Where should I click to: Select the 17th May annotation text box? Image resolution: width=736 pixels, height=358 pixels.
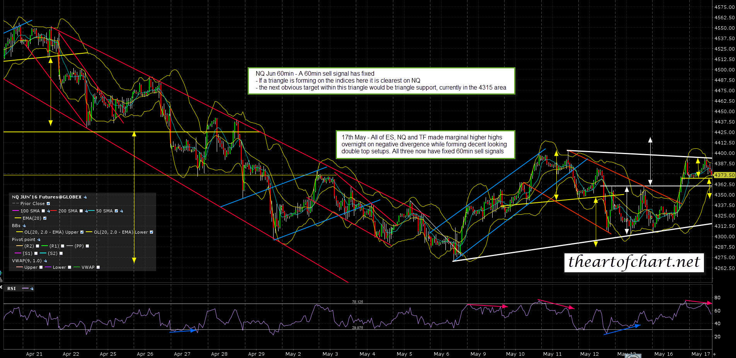point(425,144)
